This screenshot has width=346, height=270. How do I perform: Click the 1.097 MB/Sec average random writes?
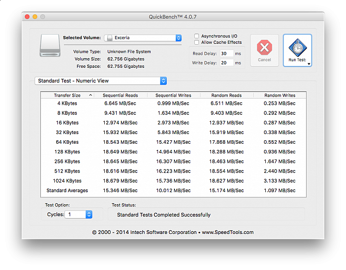[280, 191]
